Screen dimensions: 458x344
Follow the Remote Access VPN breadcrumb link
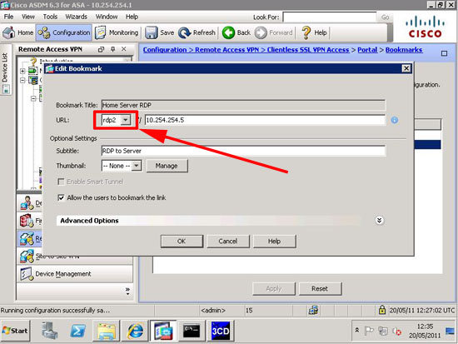tap(227, 50)
